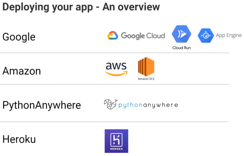244x156 pixels.
Task: Click the 'Cloud Run' caption label
Action: [x=181, y=48]
